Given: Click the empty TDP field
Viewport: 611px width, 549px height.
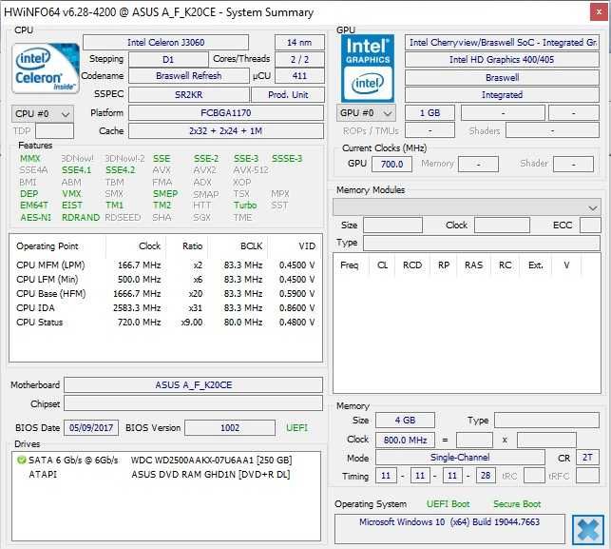Looking at the screenshot, I should tap(54, 130).
